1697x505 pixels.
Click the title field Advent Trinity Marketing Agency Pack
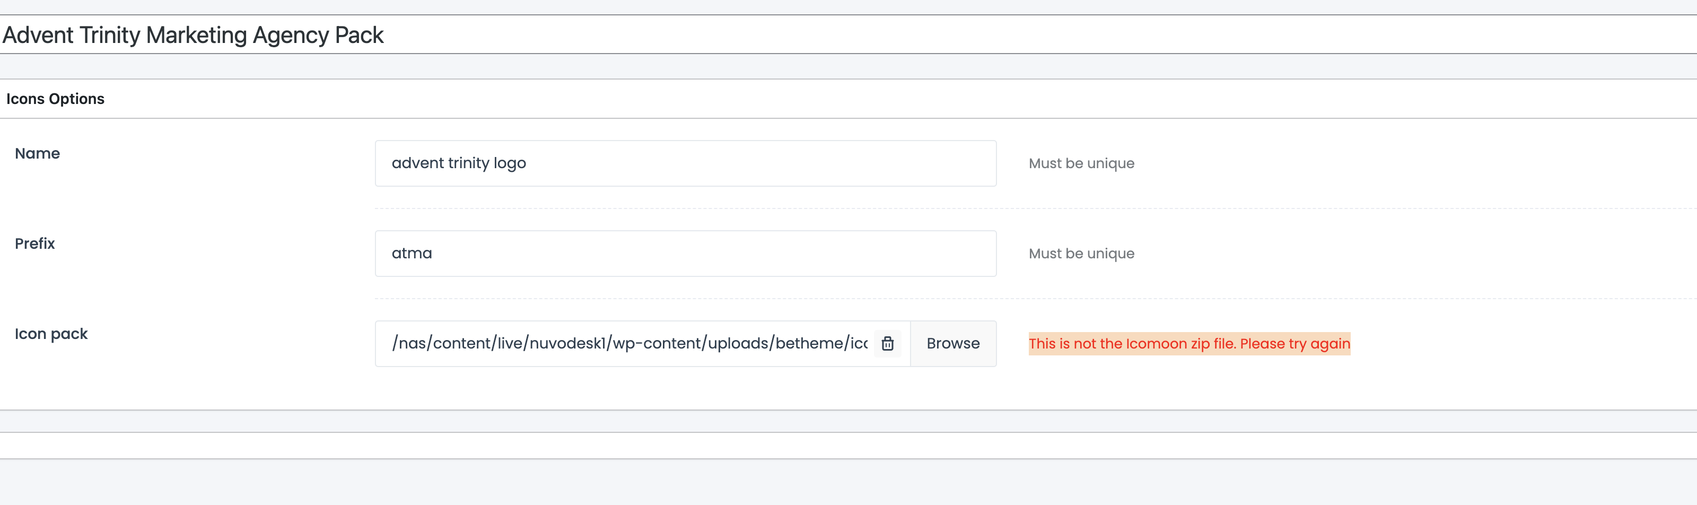pos(848,34)
